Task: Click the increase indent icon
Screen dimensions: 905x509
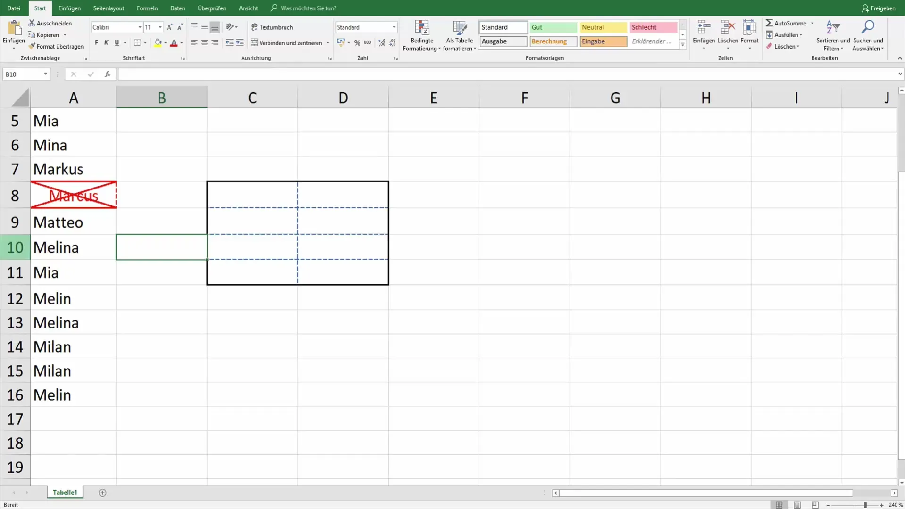Action: click(240, 43)
